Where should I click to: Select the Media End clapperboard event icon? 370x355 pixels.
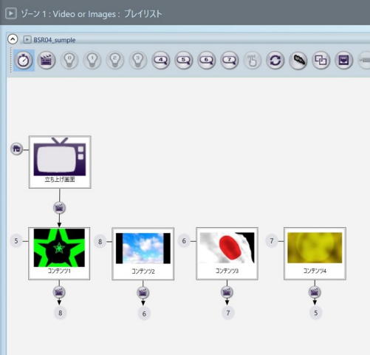(x=47, y=60)
